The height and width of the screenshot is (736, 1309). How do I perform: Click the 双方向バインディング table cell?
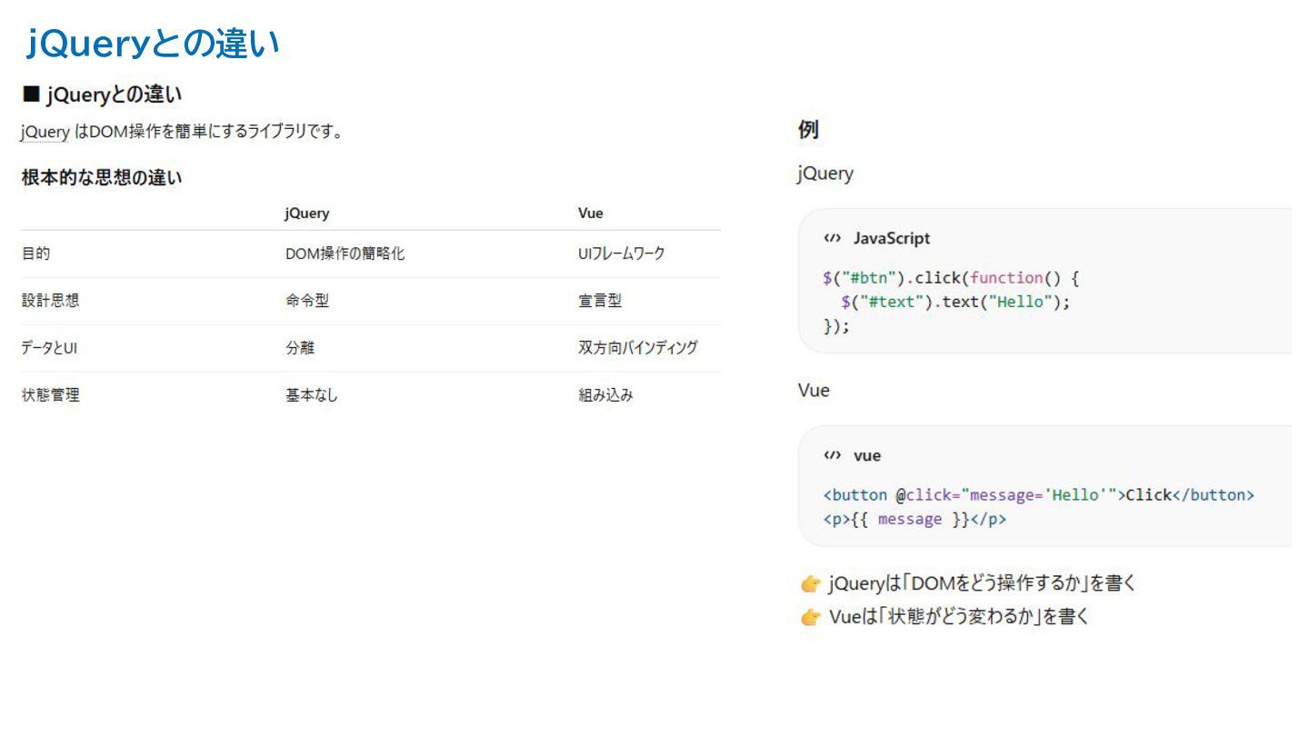637,348
